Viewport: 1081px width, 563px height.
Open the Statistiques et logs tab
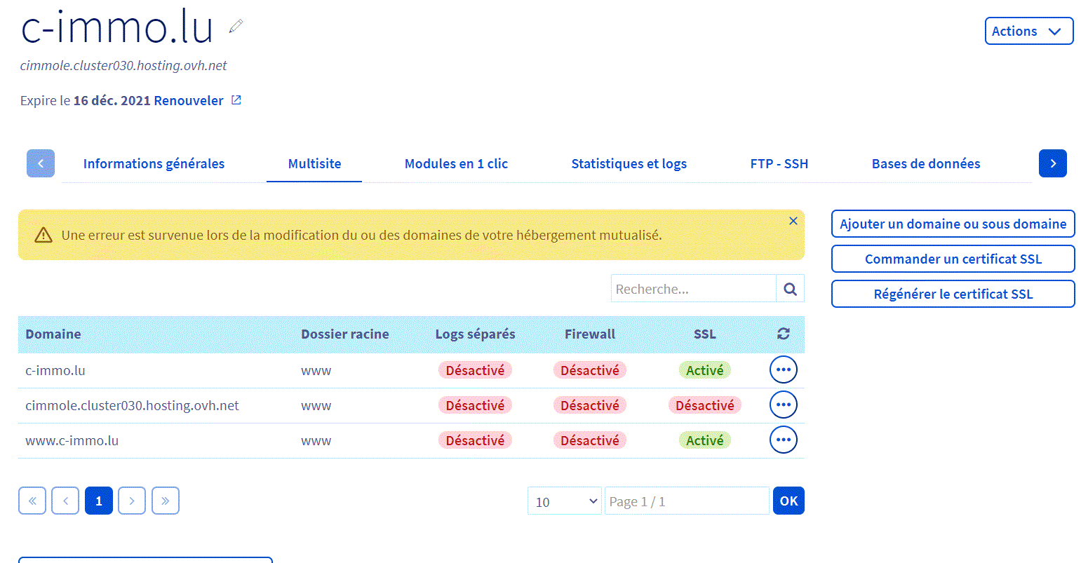pos(629,163)
